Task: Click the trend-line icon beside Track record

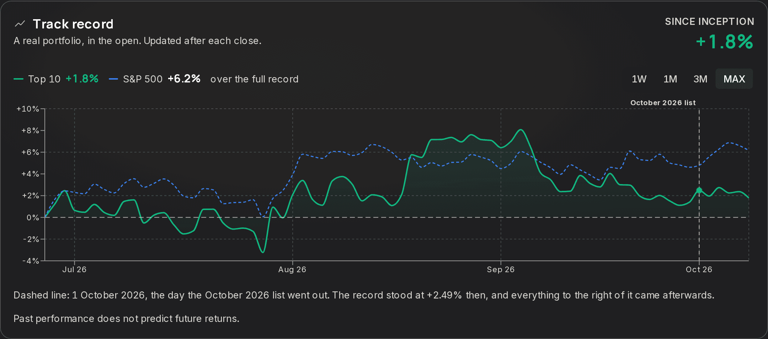Action: click(x=20, y=24)
